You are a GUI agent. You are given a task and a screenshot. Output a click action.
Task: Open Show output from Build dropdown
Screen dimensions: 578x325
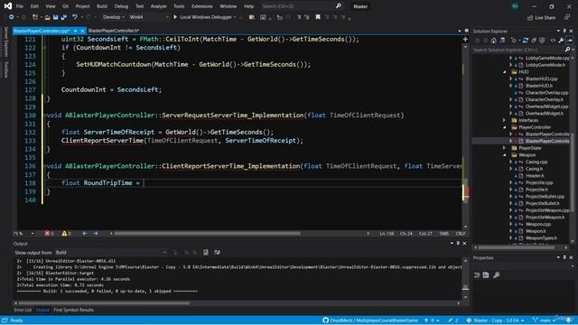pyautogui.click(x=110, y=253)
